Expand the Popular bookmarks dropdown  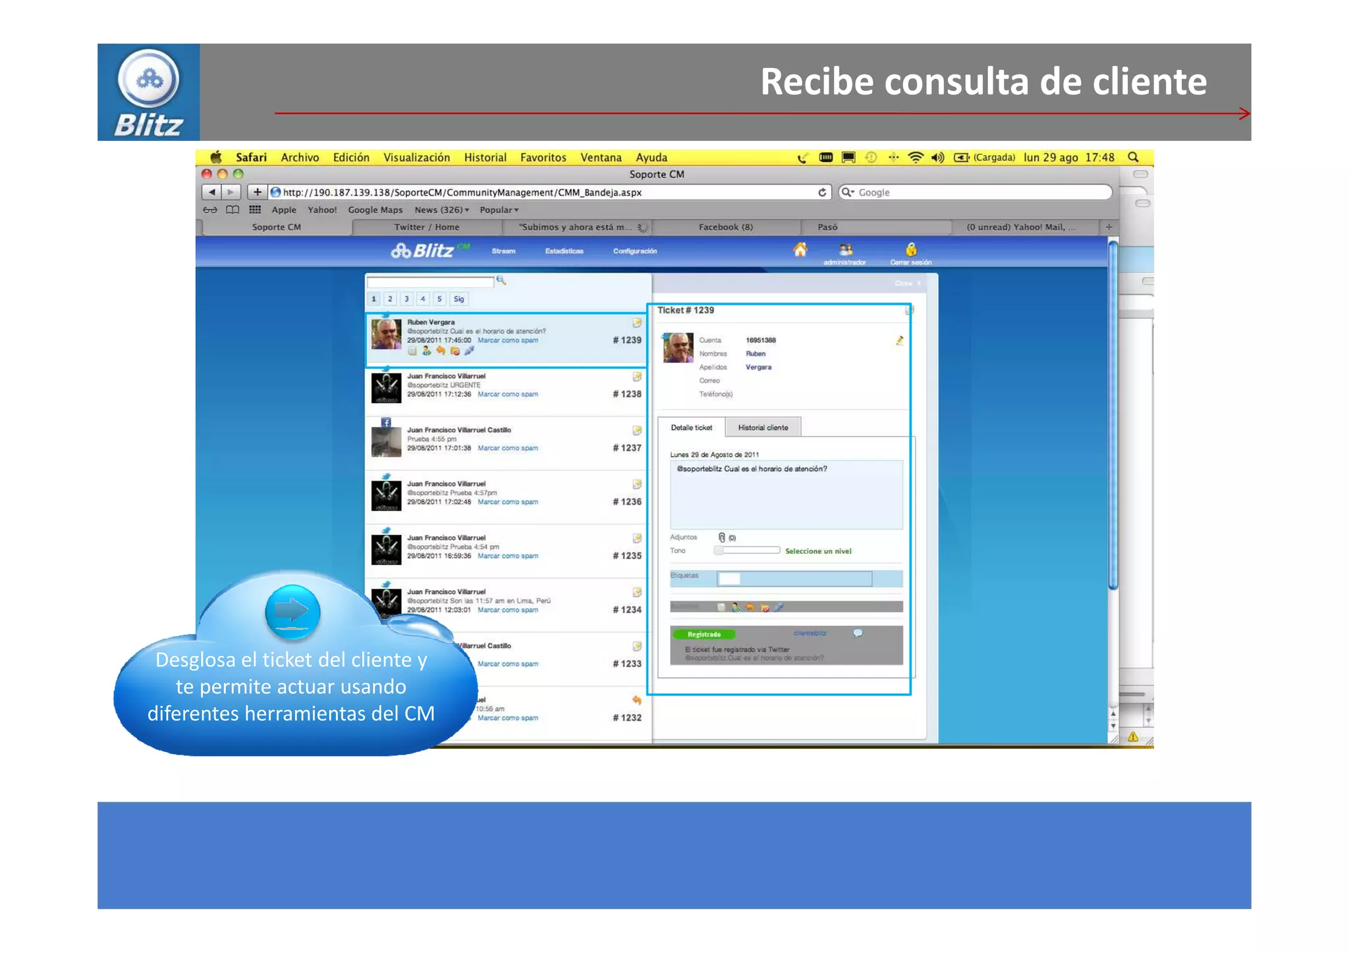click(499, 210)
